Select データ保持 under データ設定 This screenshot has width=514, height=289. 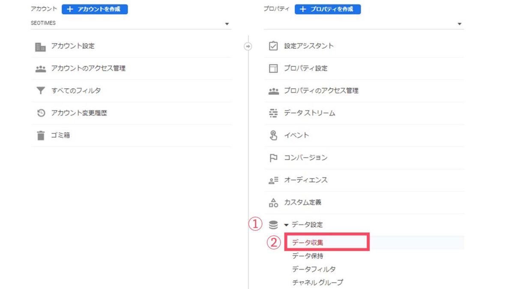[x=308, y=256]
